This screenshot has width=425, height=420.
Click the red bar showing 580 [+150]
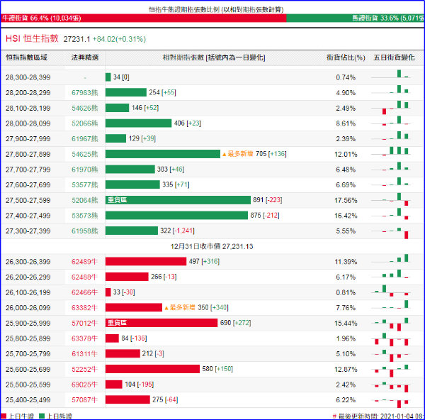tap(152, 369)
